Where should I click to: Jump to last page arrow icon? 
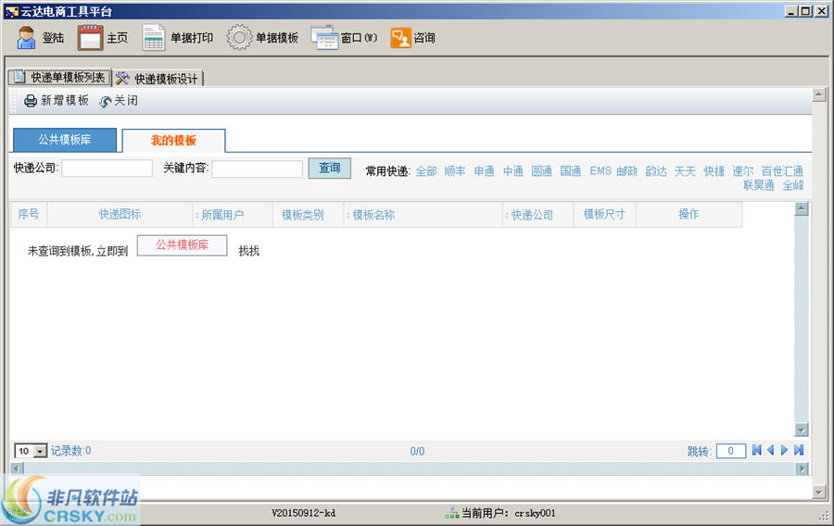tap(799, 451)
